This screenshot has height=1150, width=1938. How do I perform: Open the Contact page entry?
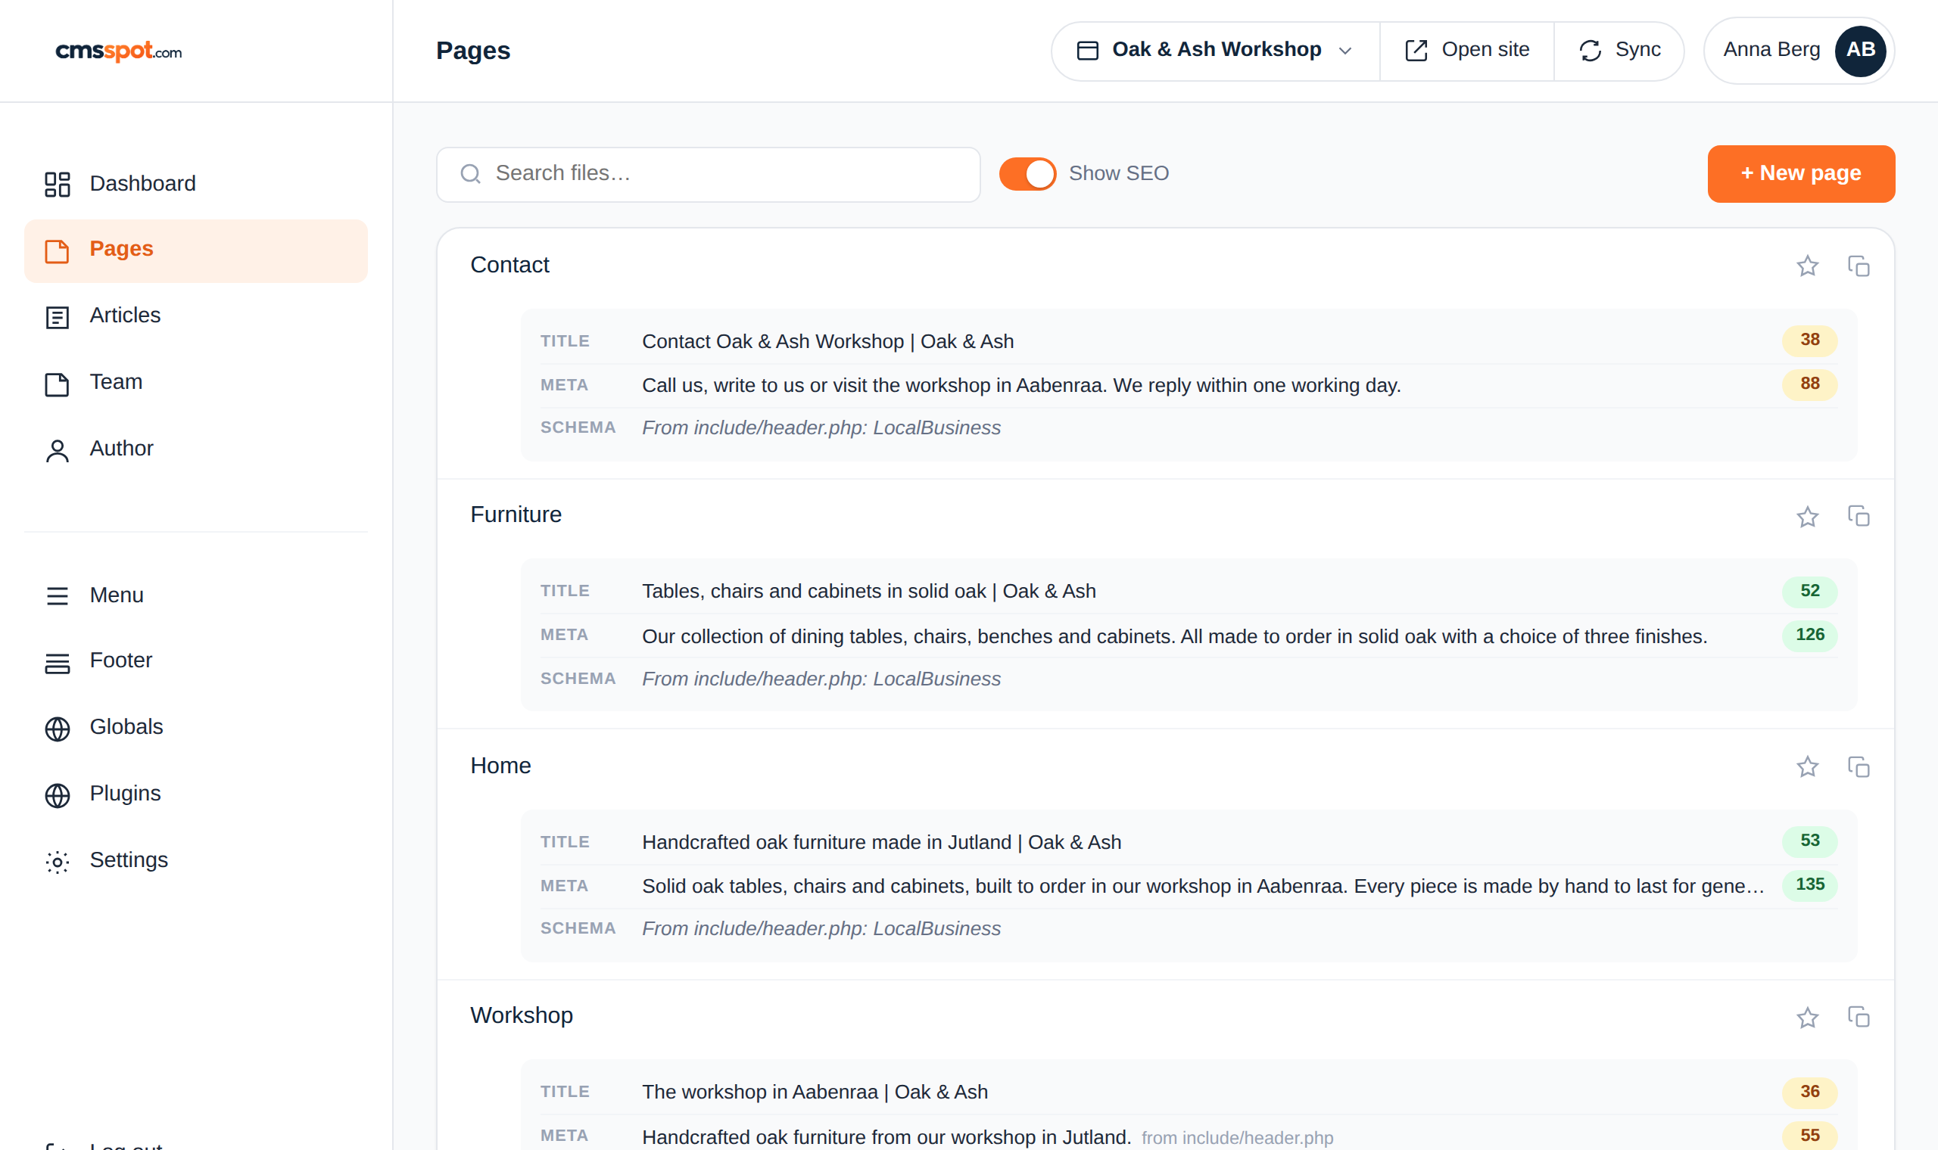tap(509, 265)
